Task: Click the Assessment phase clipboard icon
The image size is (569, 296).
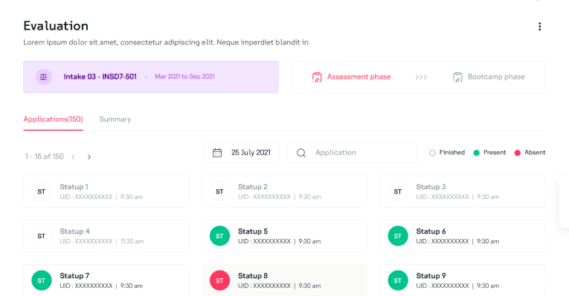Action: click(317, 77)
